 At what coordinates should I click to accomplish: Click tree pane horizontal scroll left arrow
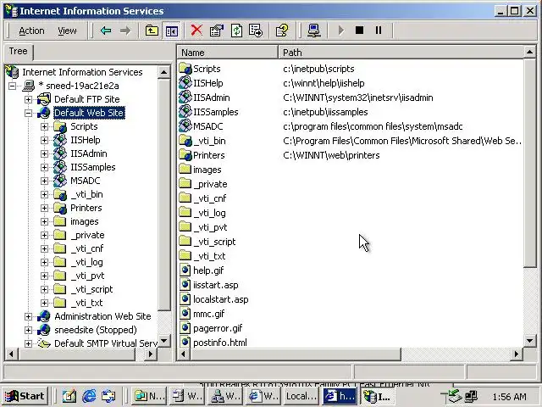[x=11, y=354]
